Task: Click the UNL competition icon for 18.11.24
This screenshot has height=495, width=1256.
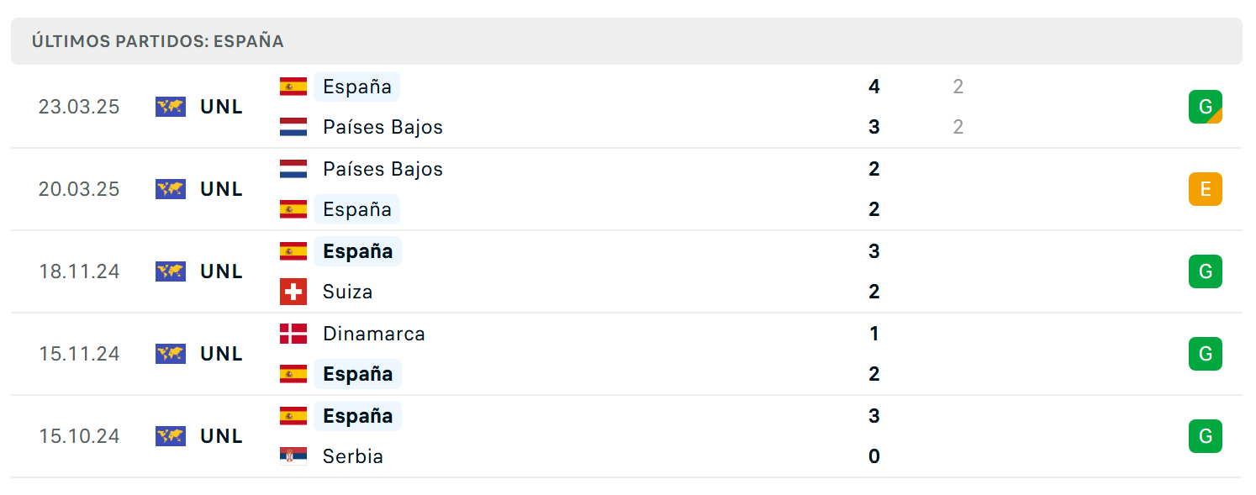Action: [x=171, y=271]
